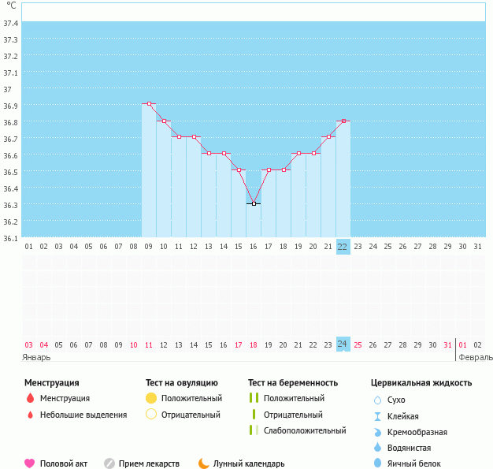493x469 pixels.
Task: Click the Кремообразная cervical fluid icon
Action: [x=377, y=432]
